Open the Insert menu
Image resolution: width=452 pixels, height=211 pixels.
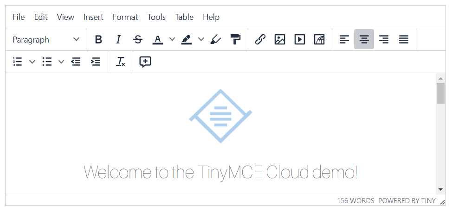(93, 17)
